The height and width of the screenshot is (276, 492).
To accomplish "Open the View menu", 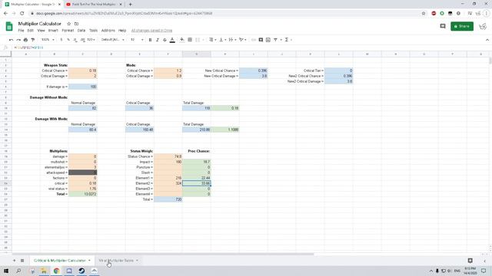I will click(x=41, y=31).
